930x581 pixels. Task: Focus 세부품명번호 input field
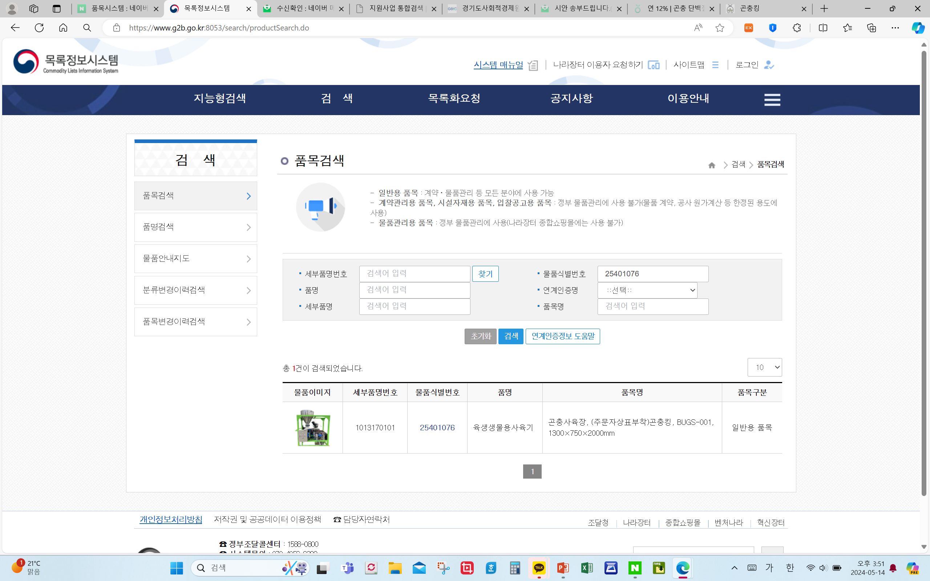pos(415,273)
